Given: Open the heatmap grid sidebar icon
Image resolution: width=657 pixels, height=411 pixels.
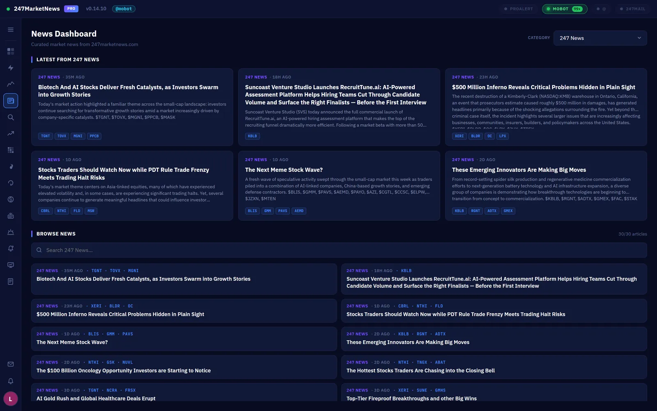Looking at the screenshot, I should [x=11, y=150].
